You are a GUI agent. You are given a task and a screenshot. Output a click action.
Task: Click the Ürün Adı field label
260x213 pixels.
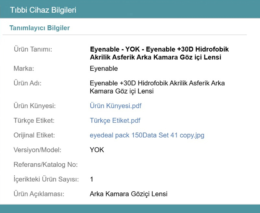pos(29,83)
